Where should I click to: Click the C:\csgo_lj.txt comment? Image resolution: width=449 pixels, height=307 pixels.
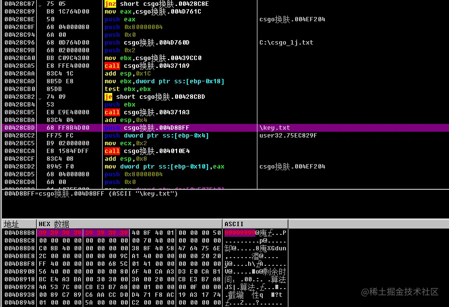pyautogui.click(x=286, y=43)
